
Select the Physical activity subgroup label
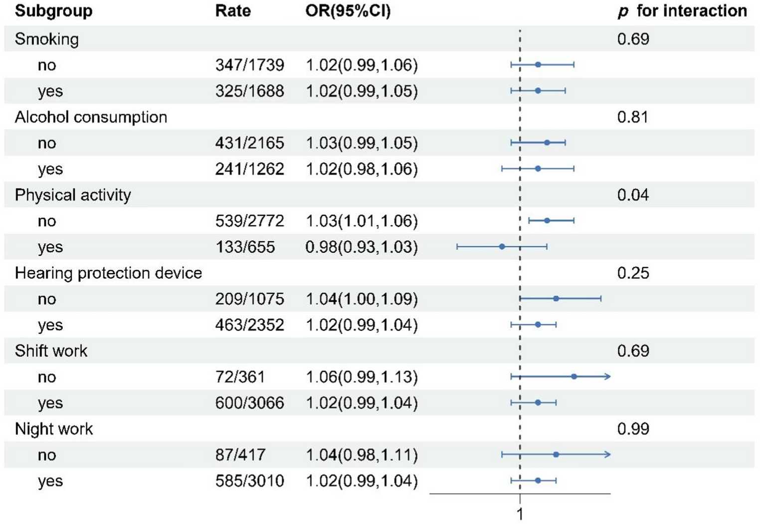click(73, 195)
